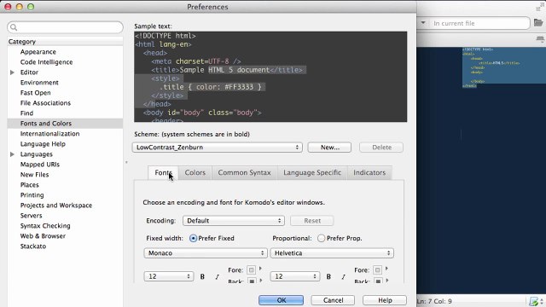
Task: Click the code minimap in editor window
Action: tap(504, 67)
